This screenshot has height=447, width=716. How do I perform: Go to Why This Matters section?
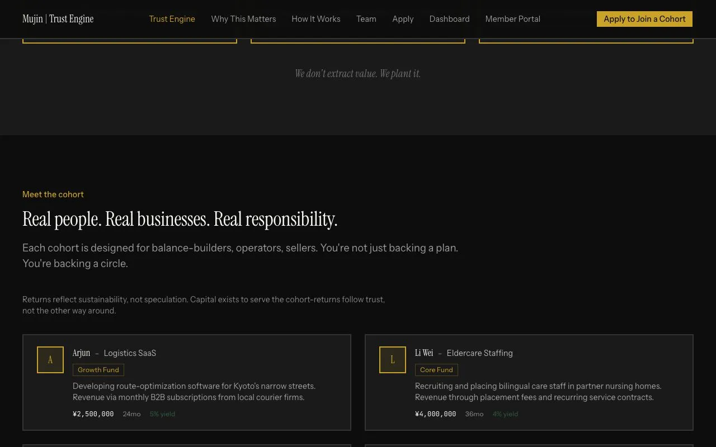(x=243, y=19)
